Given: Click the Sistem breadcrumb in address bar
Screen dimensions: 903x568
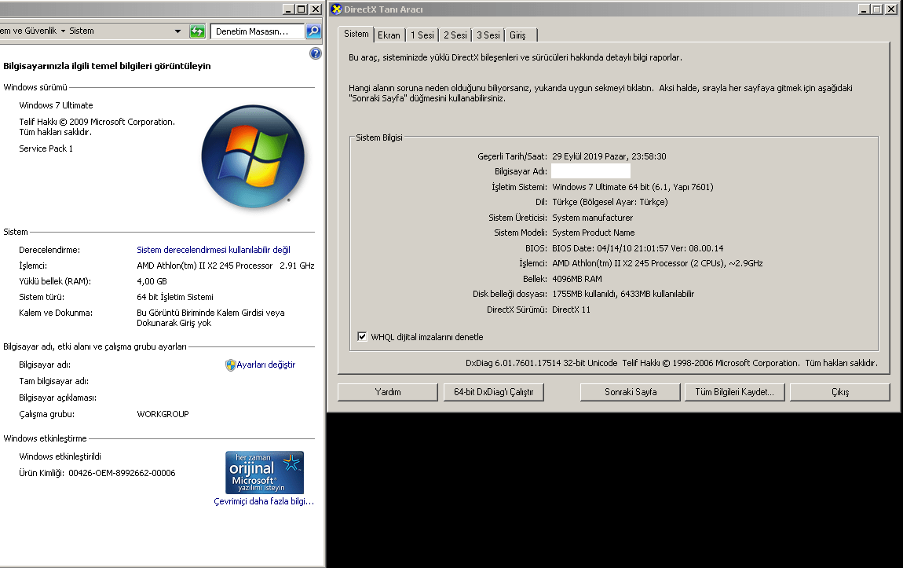Looking at the screenshot, I should (81, 31).
